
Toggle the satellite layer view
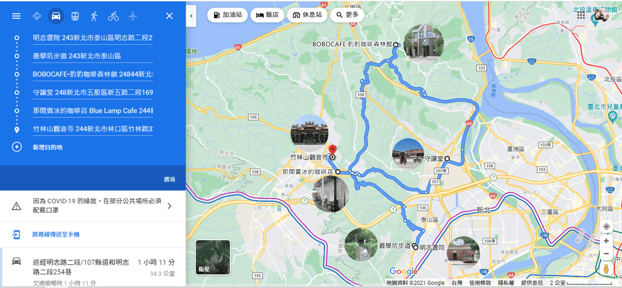tap(213, 257)
